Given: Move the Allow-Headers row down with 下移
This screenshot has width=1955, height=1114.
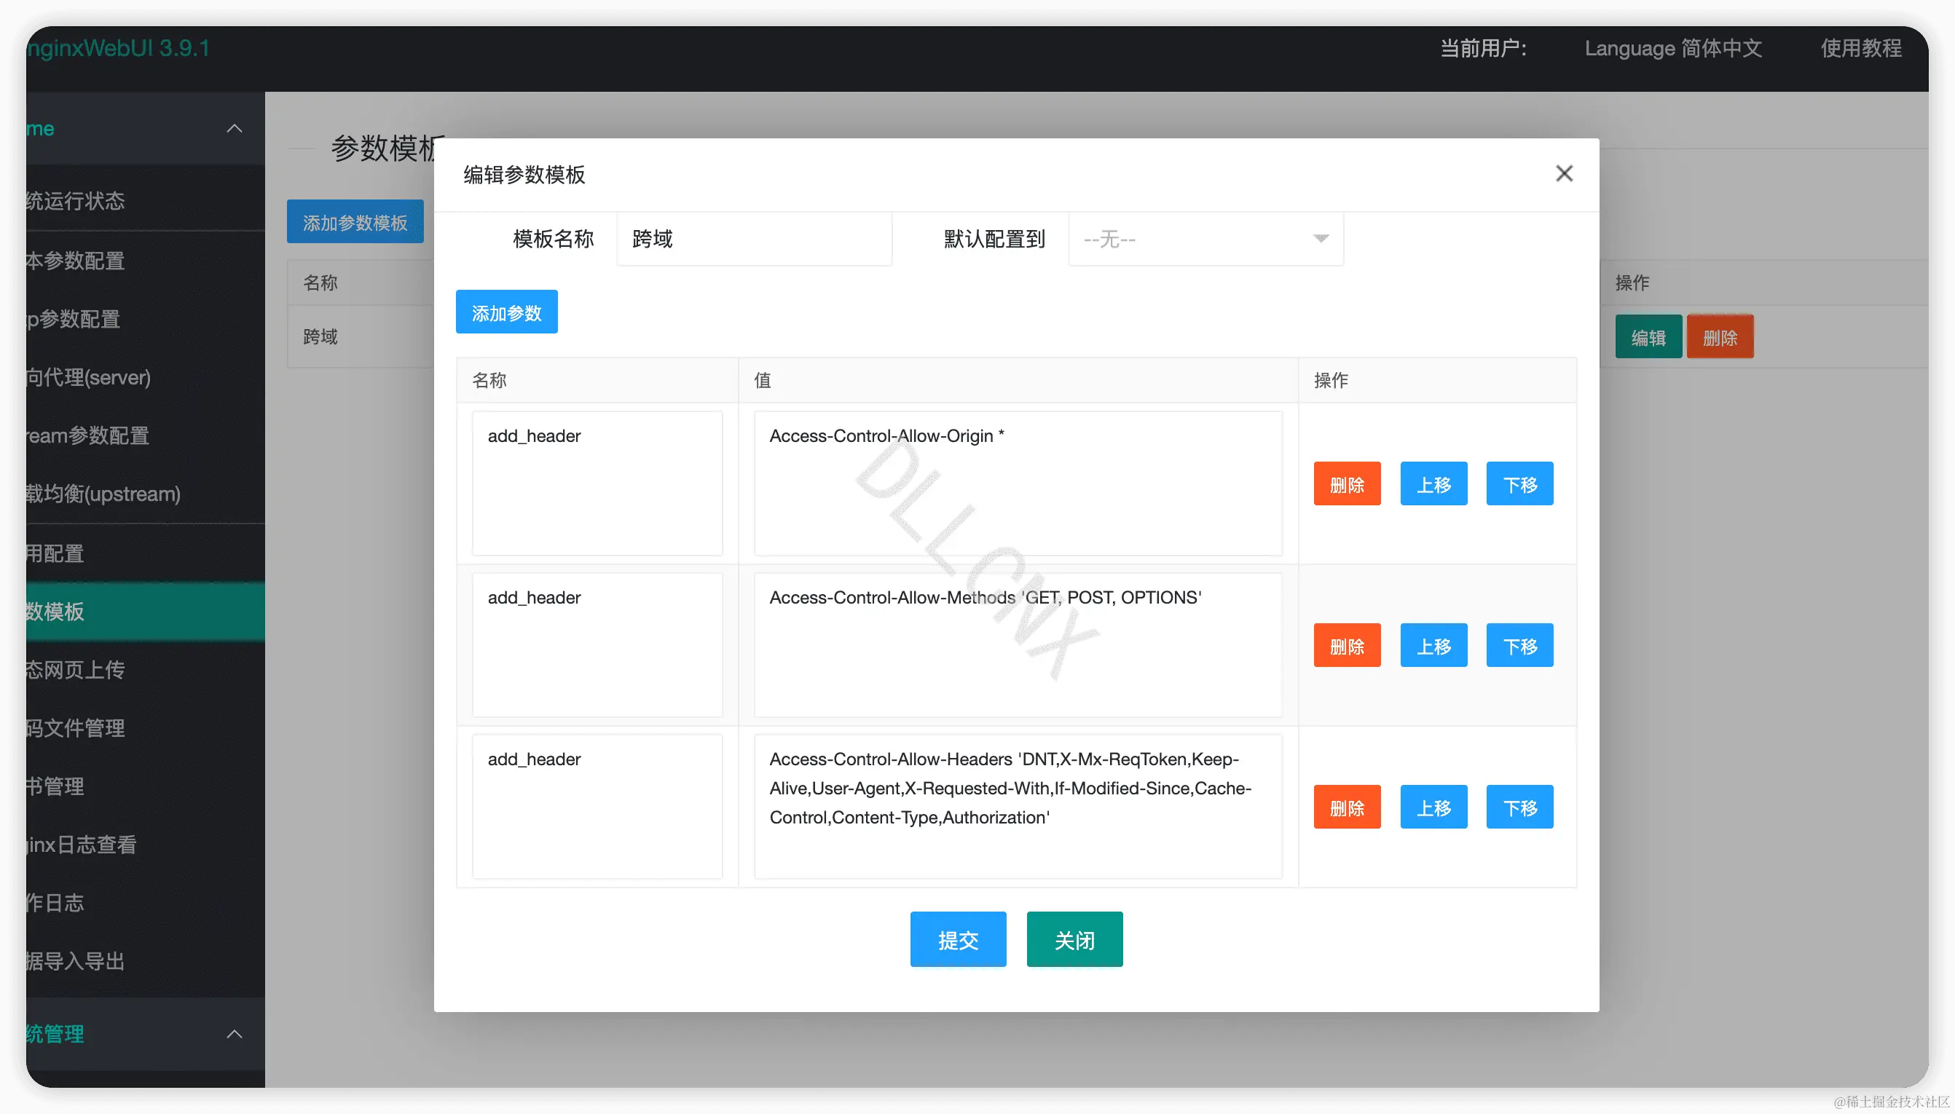Looking at the screenshot, I should point(1519,807).
